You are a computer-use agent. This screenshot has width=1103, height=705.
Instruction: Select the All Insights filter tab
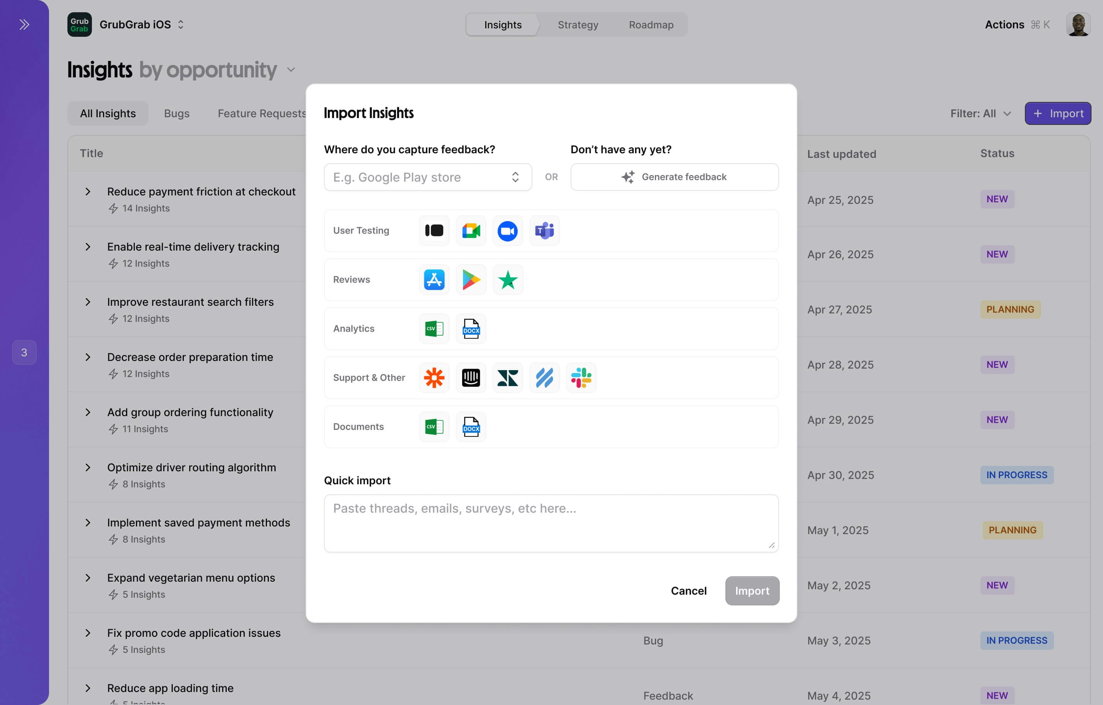click(x=108, y=113)
